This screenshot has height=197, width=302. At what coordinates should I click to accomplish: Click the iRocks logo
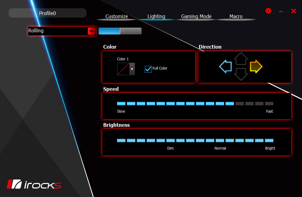[x=34, y=184]
